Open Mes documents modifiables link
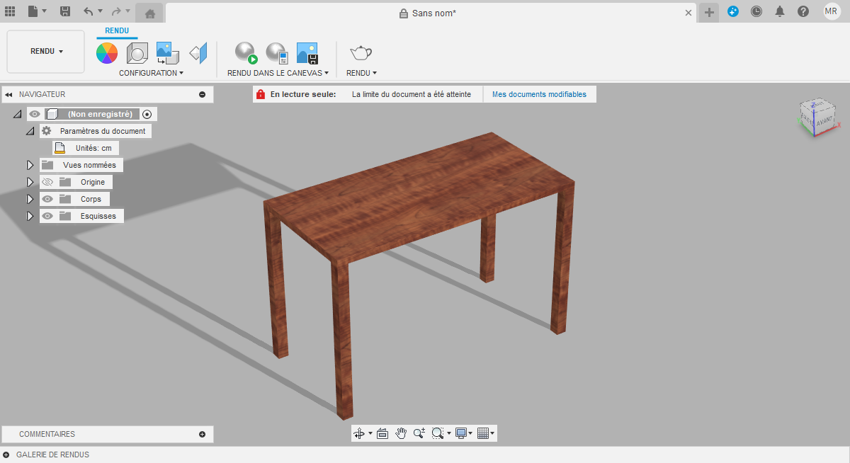The image size is (850, 463). 539,93
